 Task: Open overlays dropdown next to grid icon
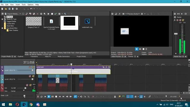coord(145,14)
